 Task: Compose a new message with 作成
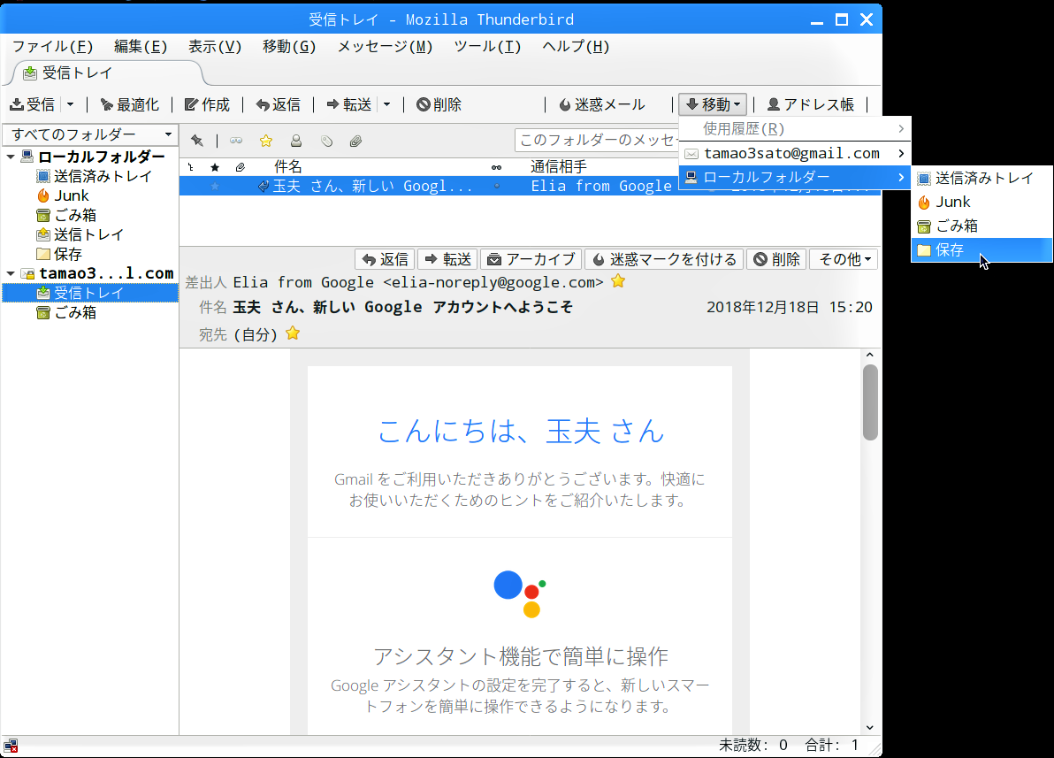207,104
